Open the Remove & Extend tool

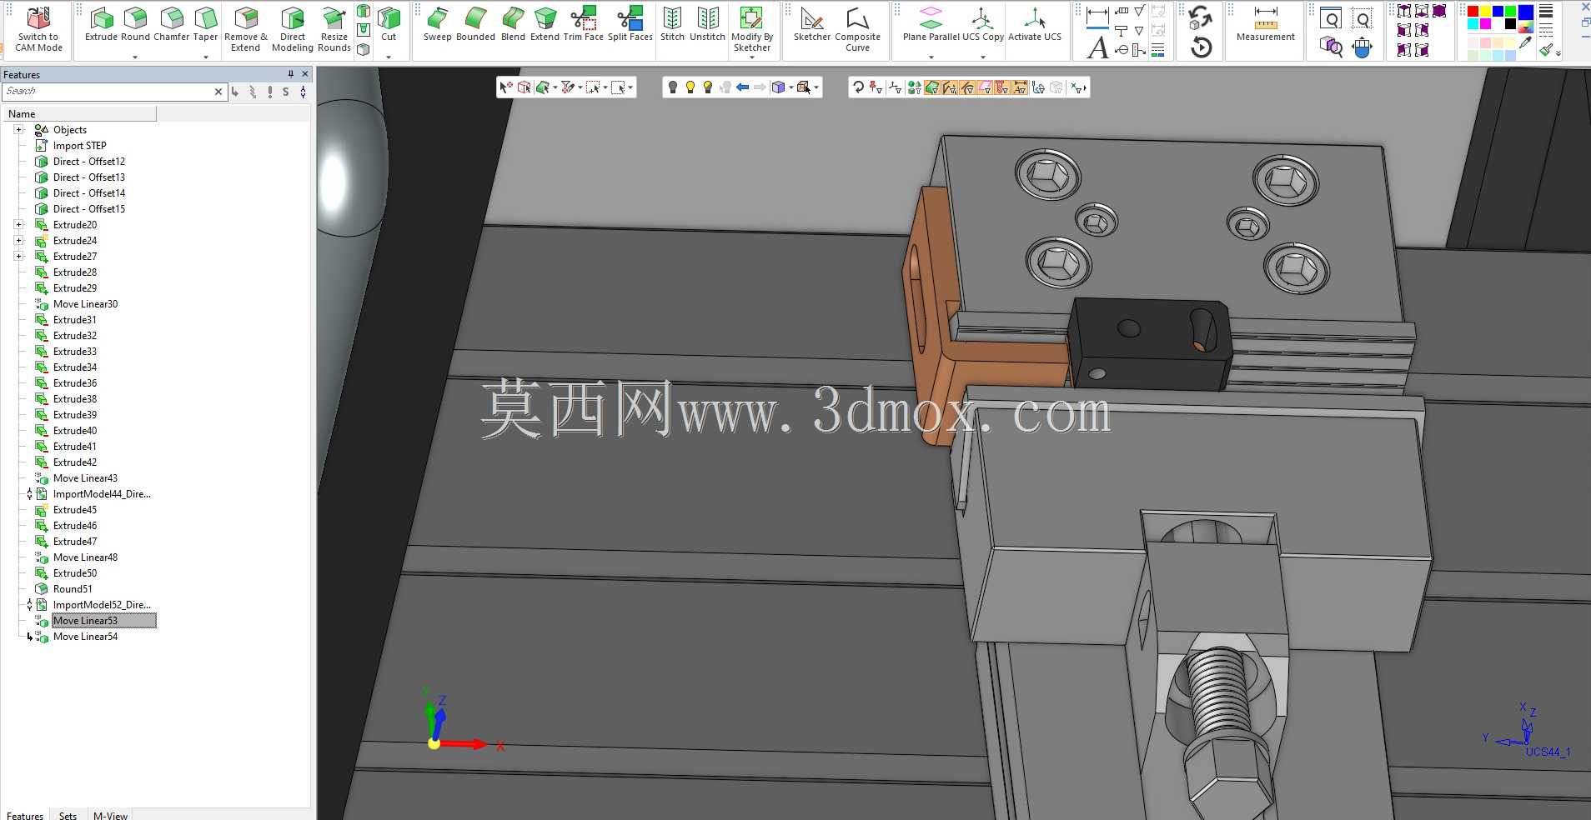[x=246, y=29]
